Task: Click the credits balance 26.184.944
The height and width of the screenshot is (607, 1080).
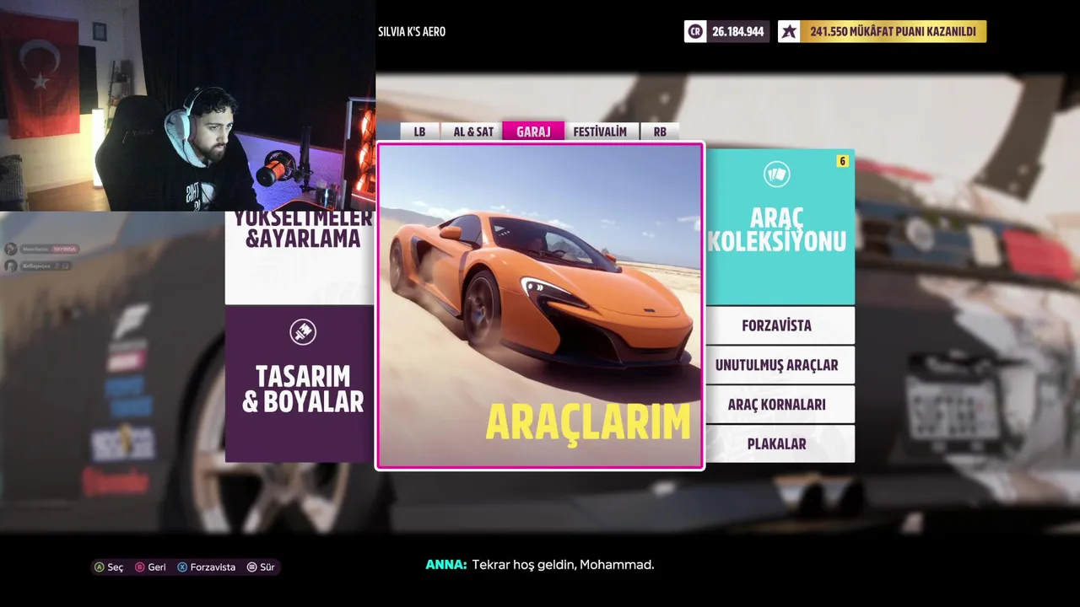Action: click(737, 32)
